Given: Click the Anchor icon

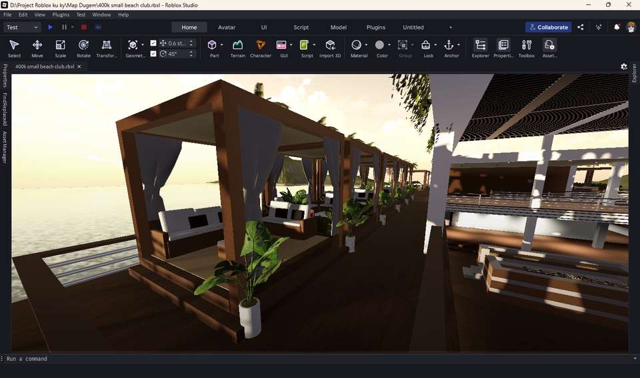Looking at the screenshot, I should click(x=449, y=45).
